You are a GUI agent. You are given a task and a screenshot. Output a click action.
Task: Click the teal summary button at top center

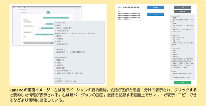point(48,13)
